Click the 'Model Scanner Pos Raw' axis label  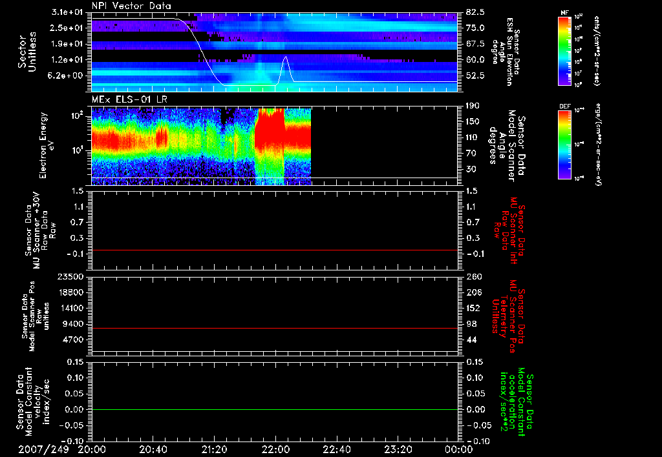(x=34, y=316)
